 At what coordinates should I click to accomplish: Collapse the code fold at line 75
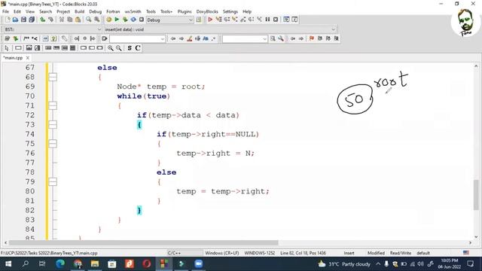[x=53, y=144]
